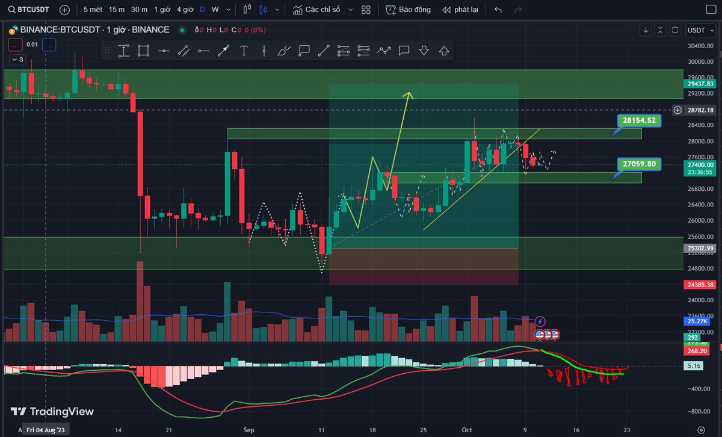Start bar replay with phát lại
722x437 pixels.
(460, 10)
